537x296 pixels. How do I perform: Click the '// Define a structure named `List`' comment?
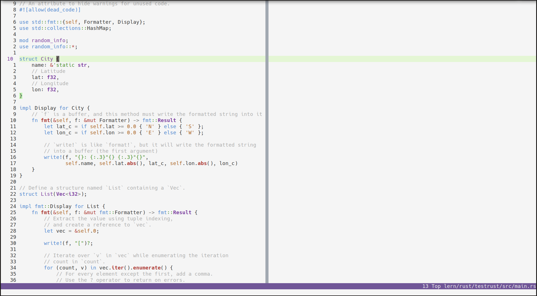[x=102, y=188]
